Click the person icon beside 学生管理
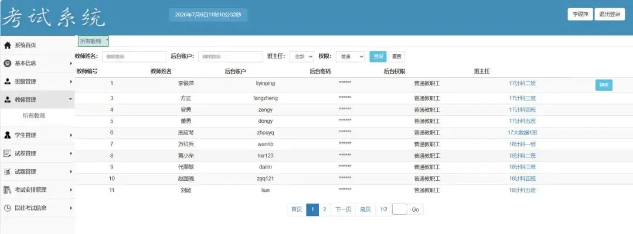 tap(7, 135)
